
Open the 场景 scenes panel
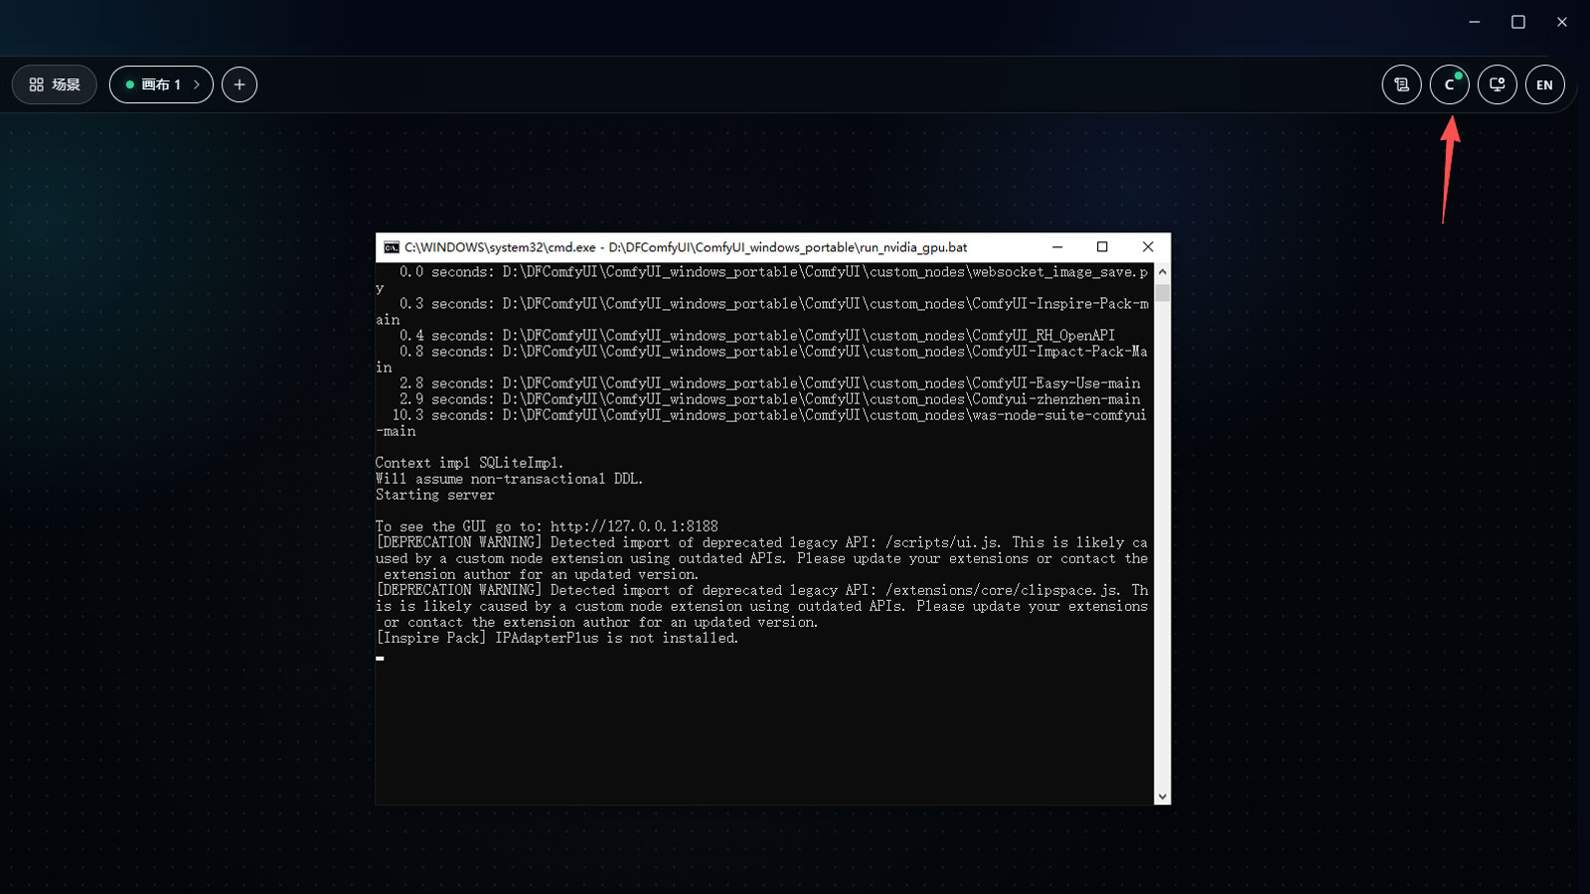coord(55,84)
